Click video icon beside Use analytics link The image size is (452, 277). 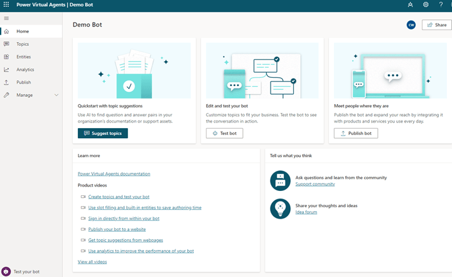click(x=83, y=251)
